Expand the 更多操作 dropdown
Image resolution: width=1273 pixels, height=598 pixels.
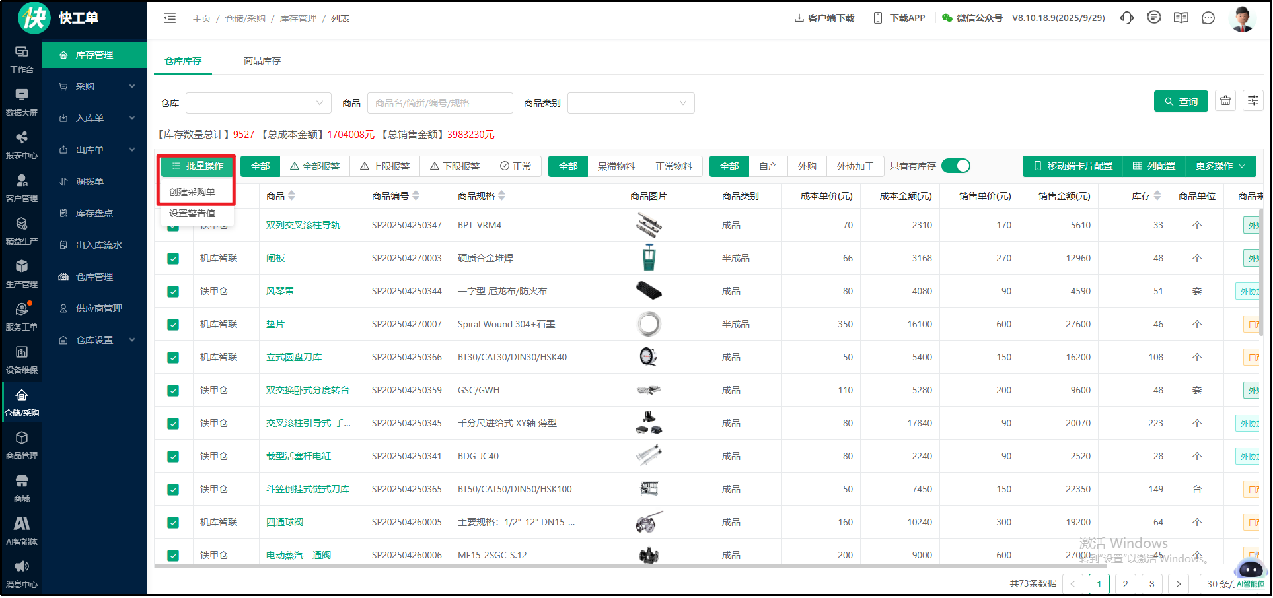pos(1219,166)
